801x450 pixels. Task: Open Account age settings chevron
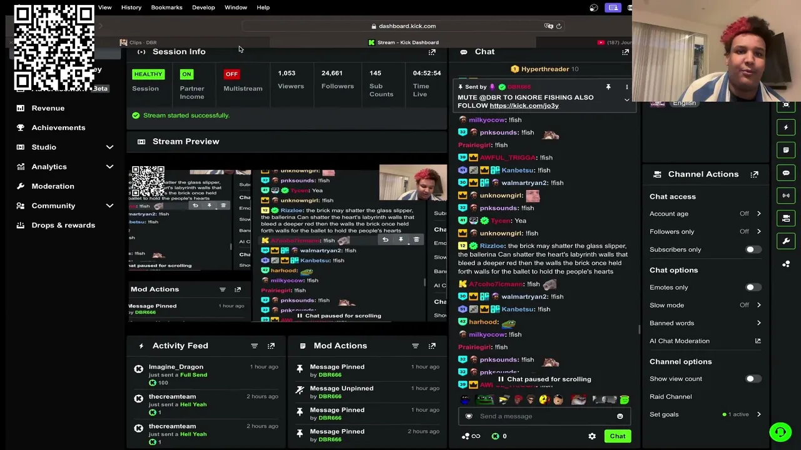(x=758, y=214)
